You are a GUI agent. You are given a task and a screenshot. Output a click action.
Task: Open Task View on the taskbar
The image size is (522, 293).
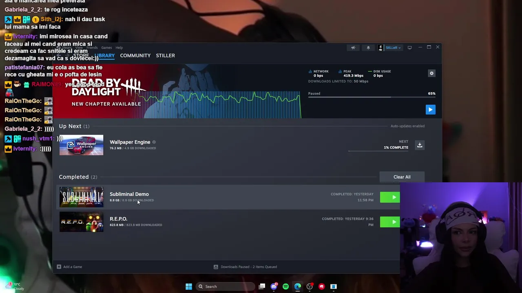pyautogui.click(x=262, y=286)
